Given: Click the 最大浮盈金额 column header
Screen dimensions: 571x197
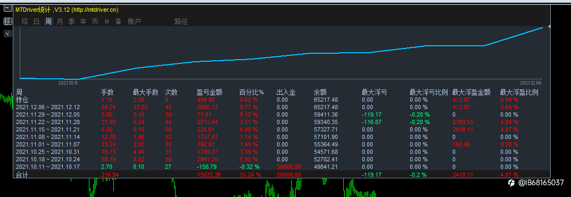Looking at the screenshot, I should click(471, 93).
